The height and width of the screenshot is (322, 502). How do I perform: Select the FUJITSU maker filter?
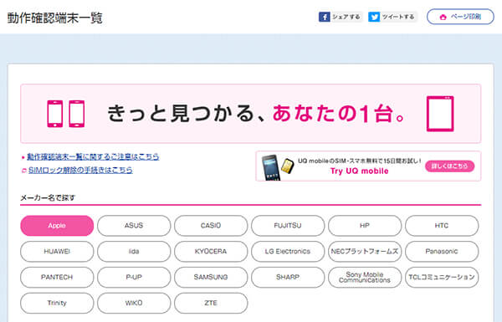288,226
